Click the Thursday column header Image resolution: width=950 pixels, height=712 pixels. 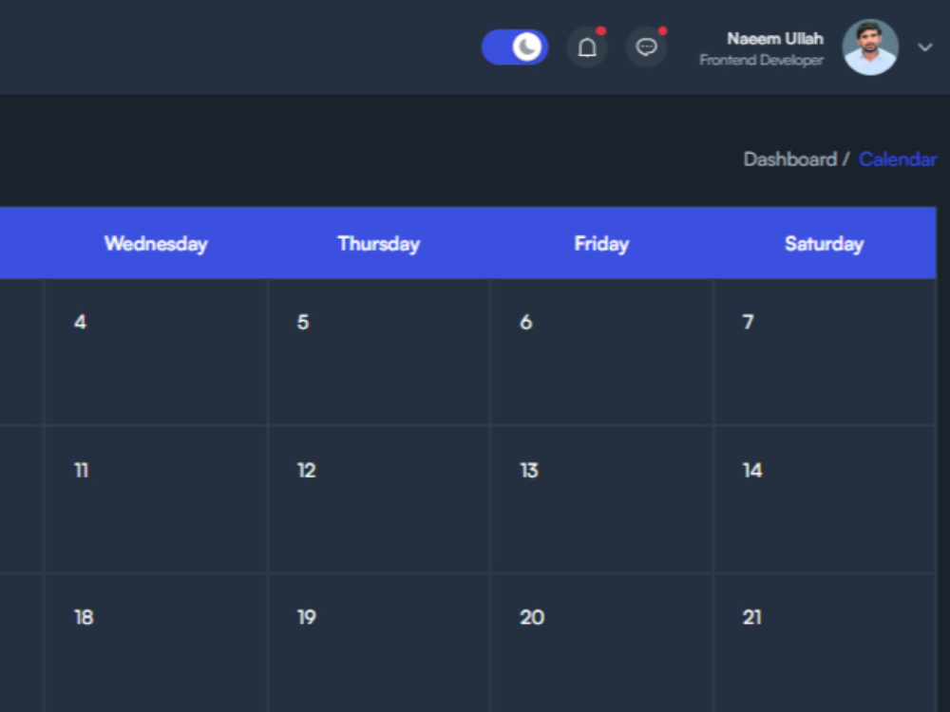(x=379, y=243)
